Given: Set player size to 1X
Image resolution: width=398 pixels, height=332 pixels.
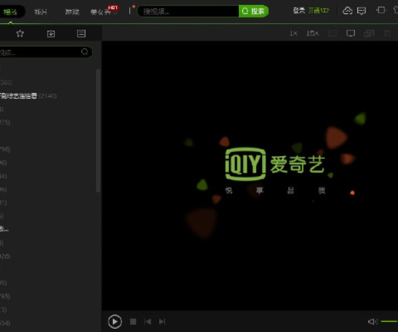Looking at the screenshot, I should (x=293, y=33).
